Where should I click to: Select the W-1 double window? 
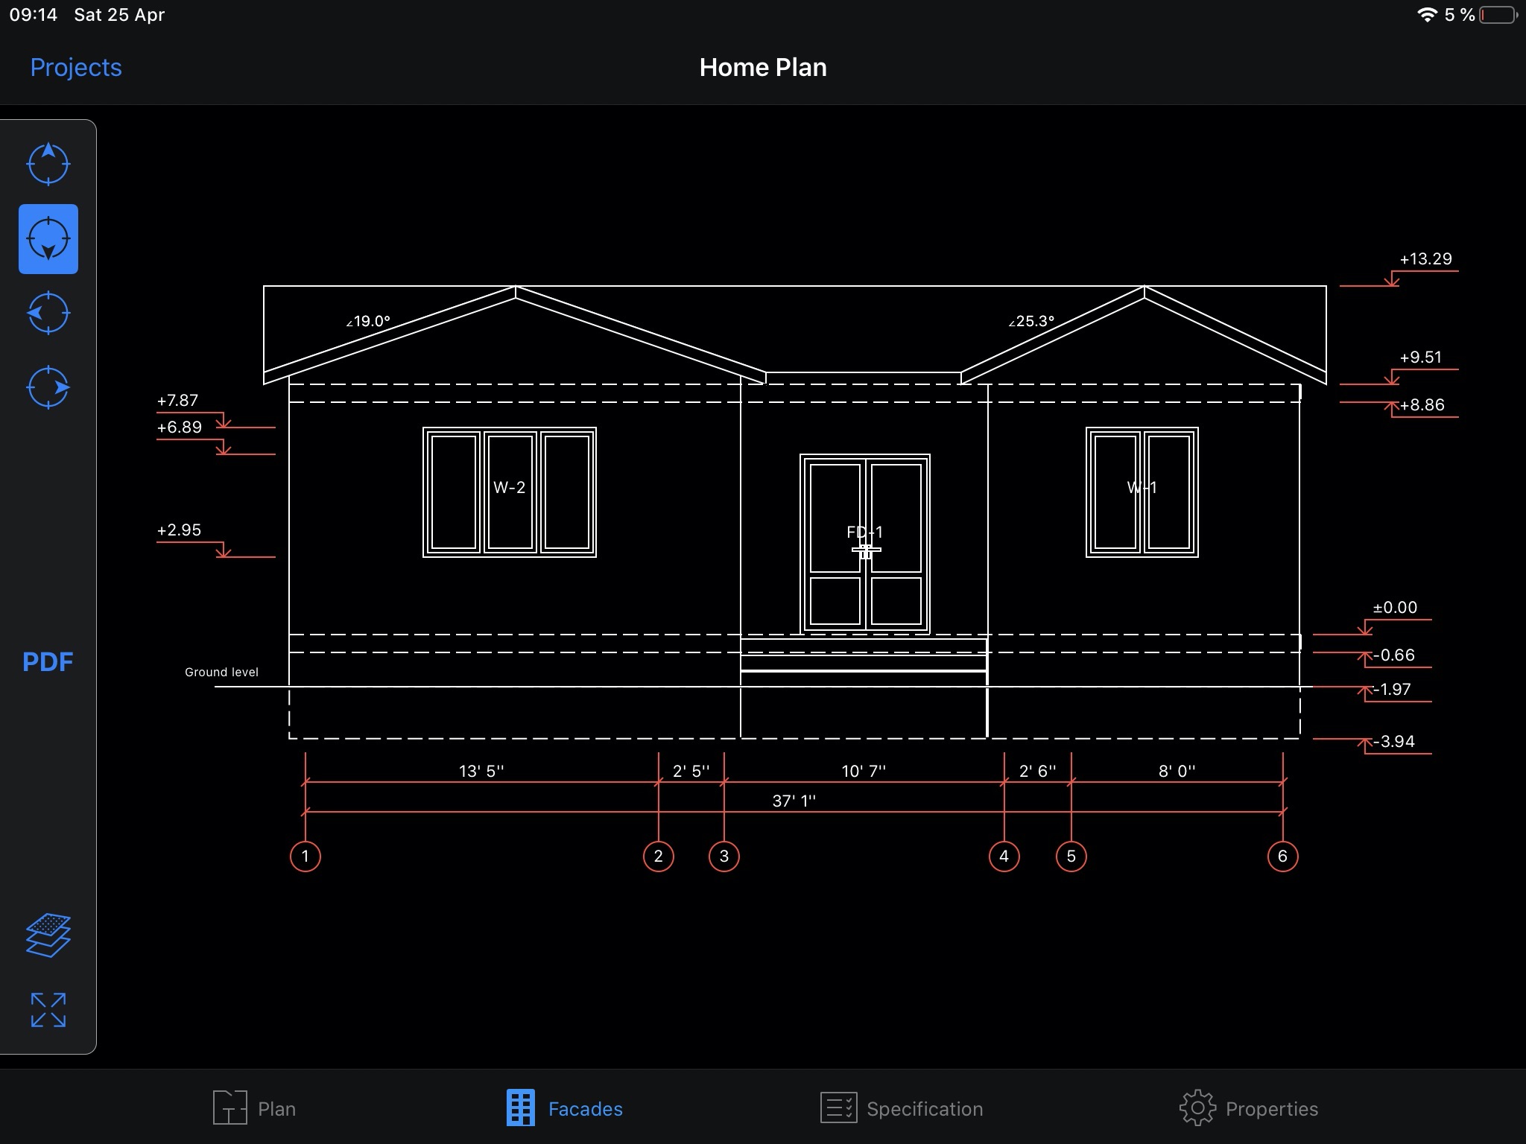1142,492
